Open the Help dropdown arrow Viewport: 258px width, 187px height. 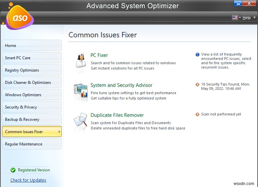[254, 17]
